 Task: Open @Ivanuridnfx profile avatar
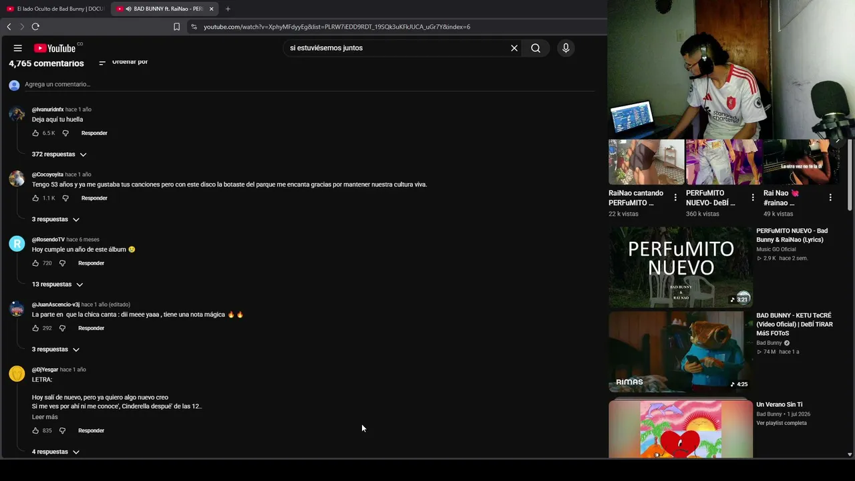point(17,114)
